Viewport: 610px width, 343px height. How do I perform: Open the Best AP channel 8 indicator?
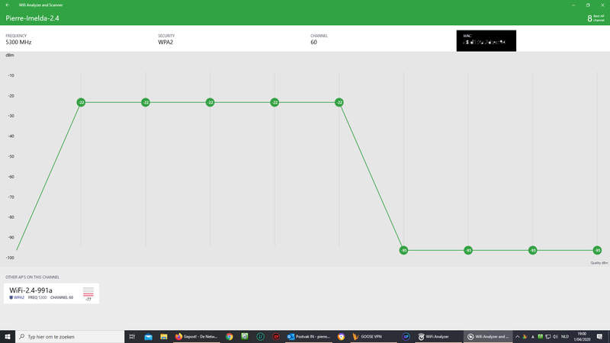click(x=596, y=18)
